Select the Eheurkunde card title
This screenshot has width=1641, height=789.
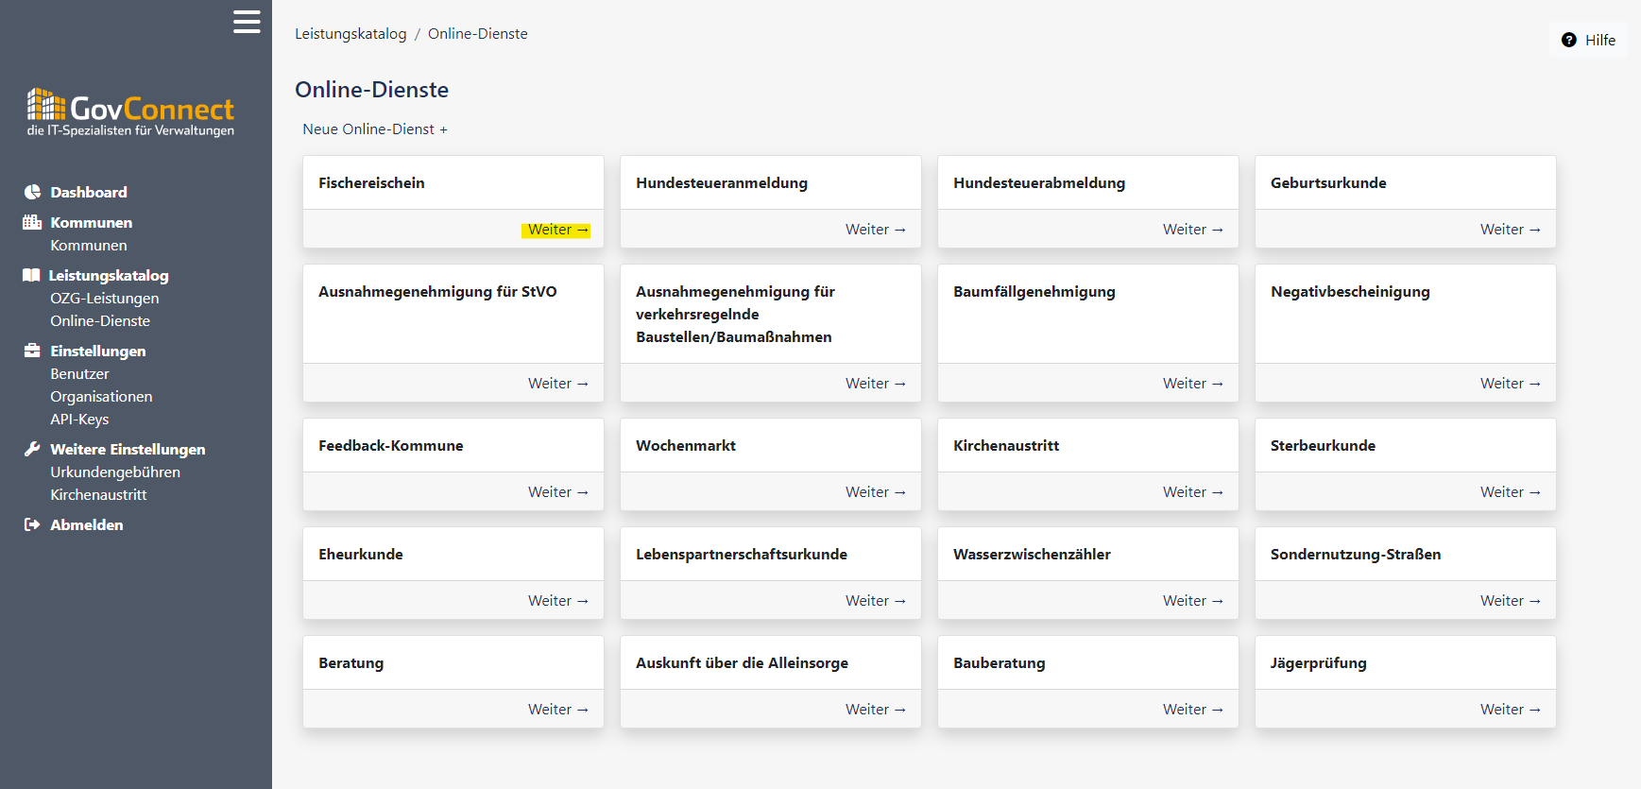pyautogui.click(x=361, y=555)
